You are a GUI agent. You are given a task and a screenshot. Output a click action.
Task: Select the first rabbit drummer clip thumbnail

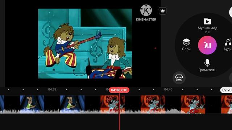point(32,104)
